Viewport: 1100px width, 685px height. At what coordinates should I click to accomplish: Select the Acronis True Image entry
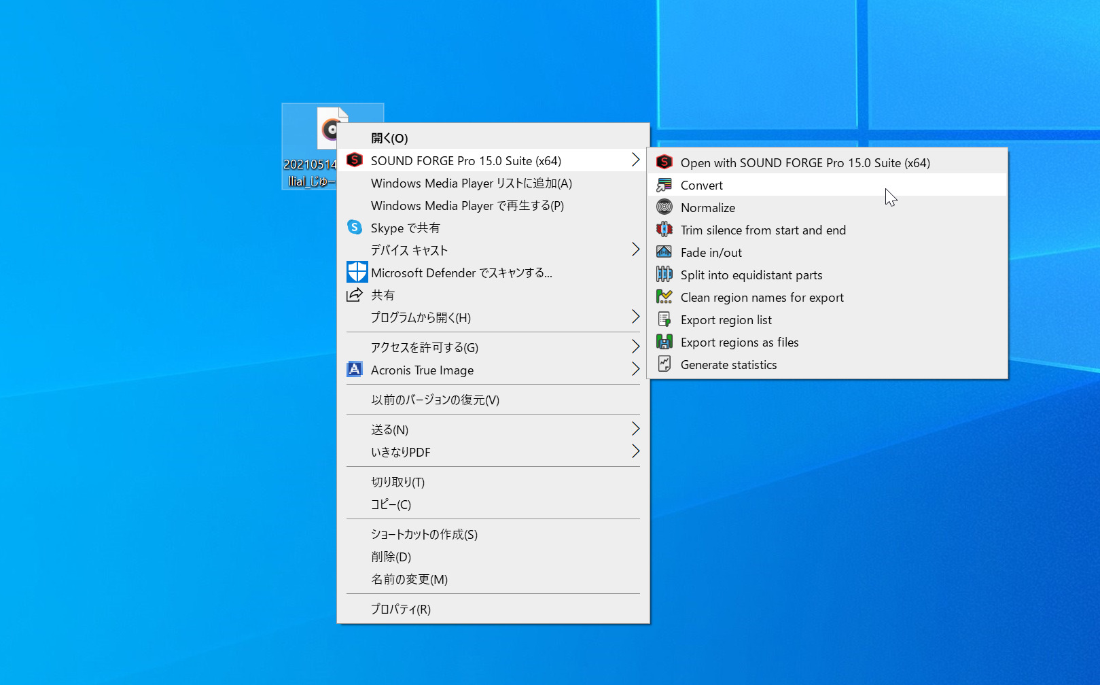click(493, 370)
